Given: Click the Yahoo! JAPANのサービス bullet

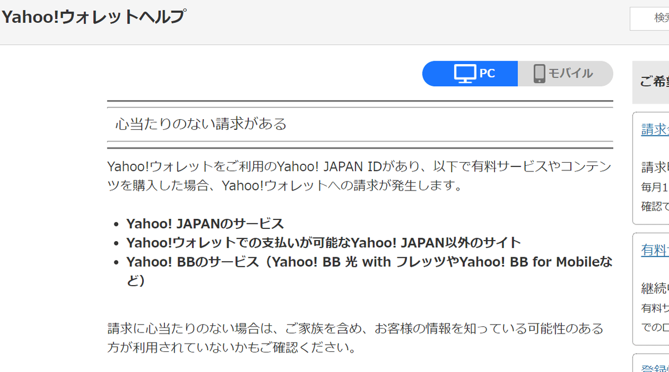Looking at the screenshot, I should point(205,224).
